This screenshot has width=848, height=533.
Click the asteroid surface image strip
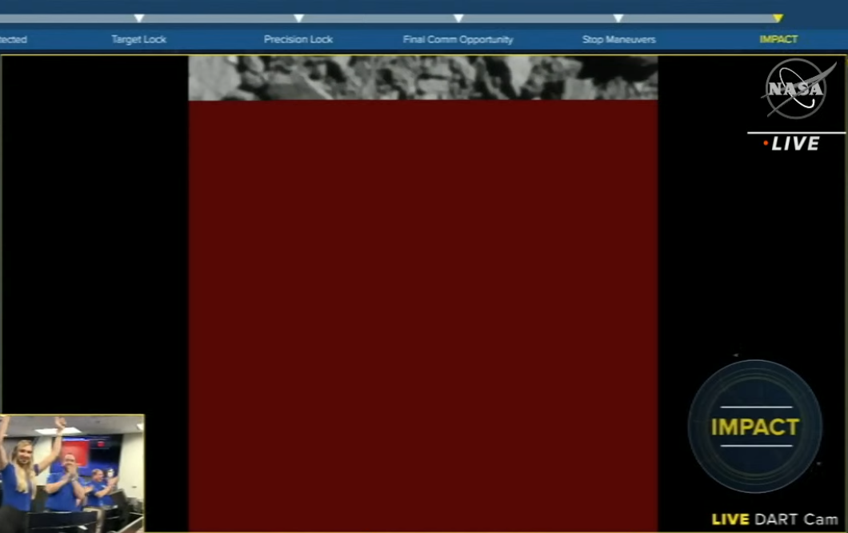(422, 78)
